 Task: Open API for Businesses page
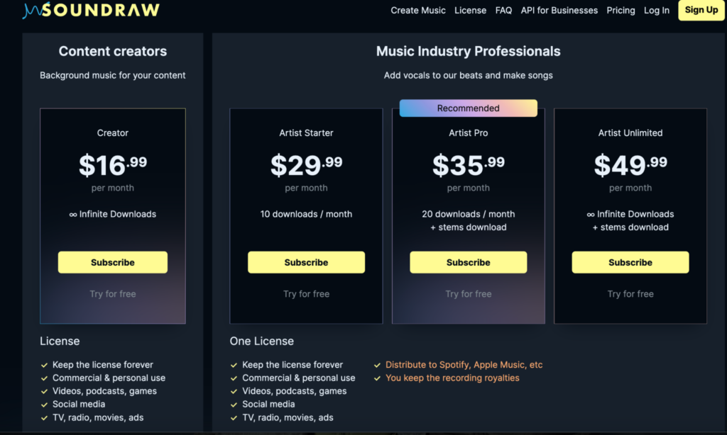[559, 10]
